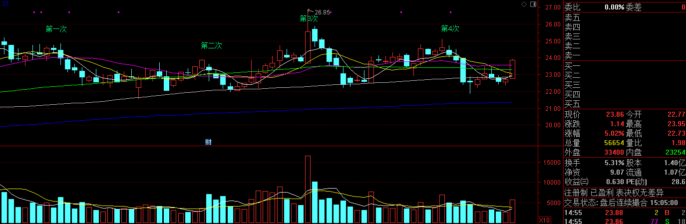Select the 14:55 trade row marked S
686x224 pixels.
pyautogui.click(x=625, y=221)
